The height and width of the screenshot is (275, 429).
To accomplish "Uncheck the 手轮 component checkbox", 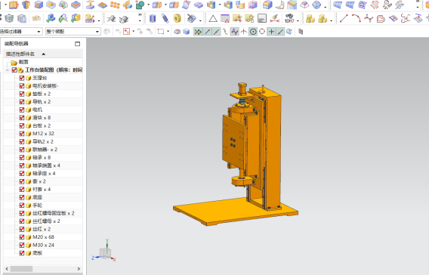I will (x=22, y=205).
